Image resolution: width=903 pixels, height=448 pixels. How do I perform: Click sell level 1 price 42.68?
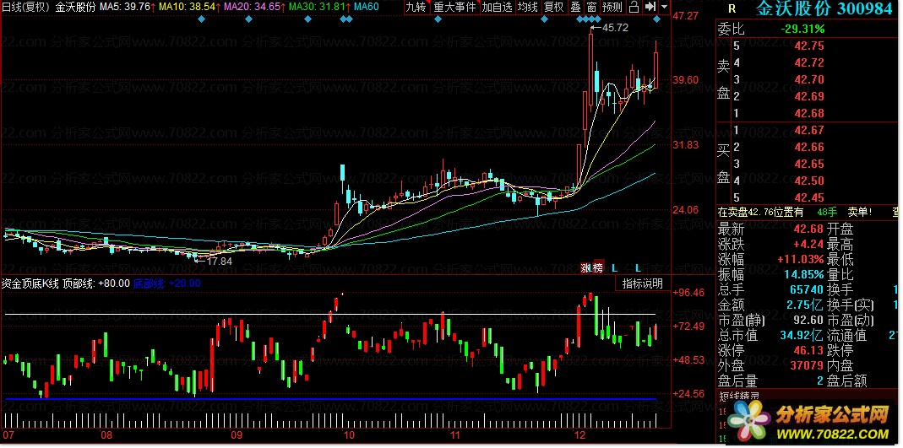point(809,113)
